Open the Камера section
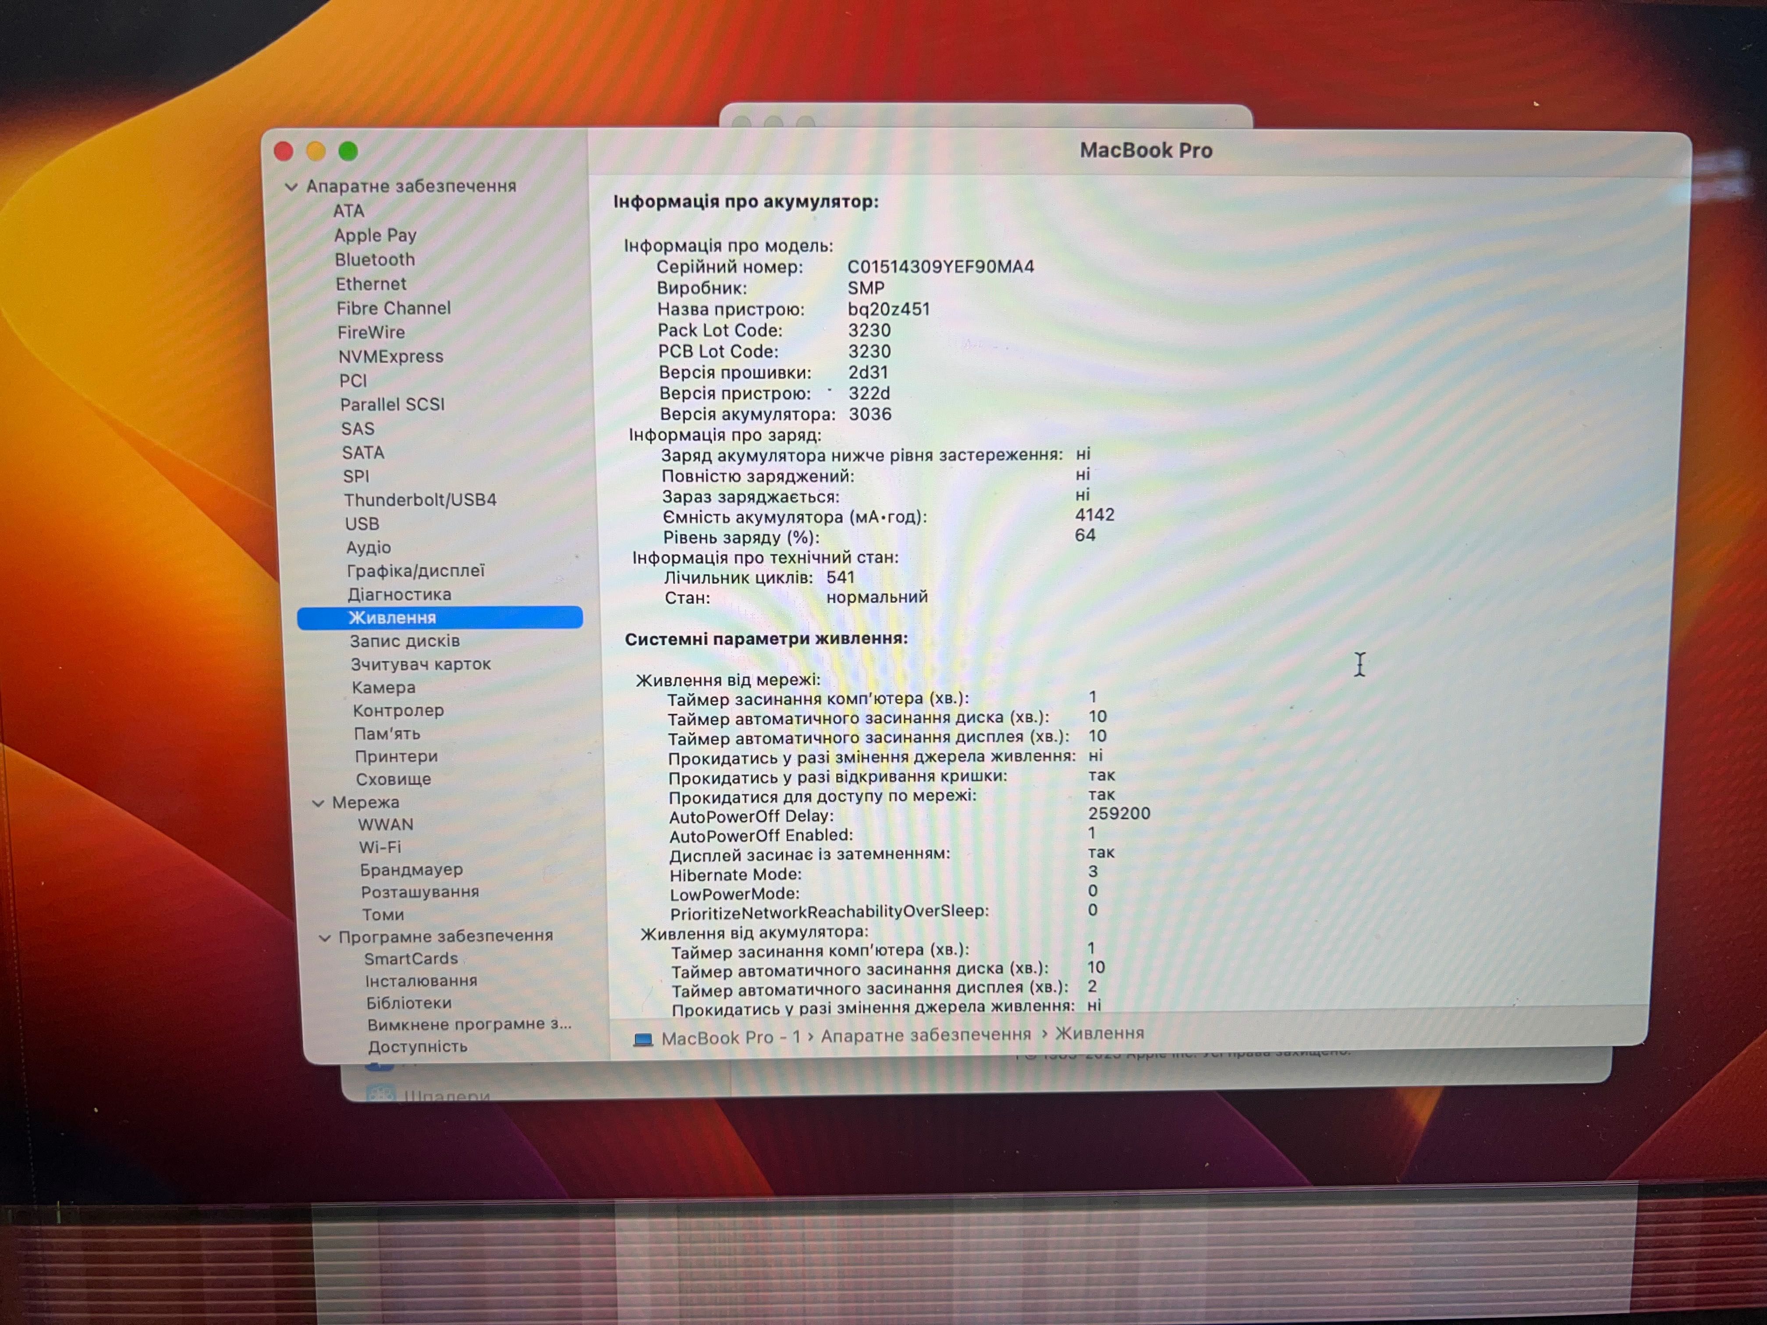Viewport: 1767px width, 1325px height. pyautogui.click(x=383, y=687)
